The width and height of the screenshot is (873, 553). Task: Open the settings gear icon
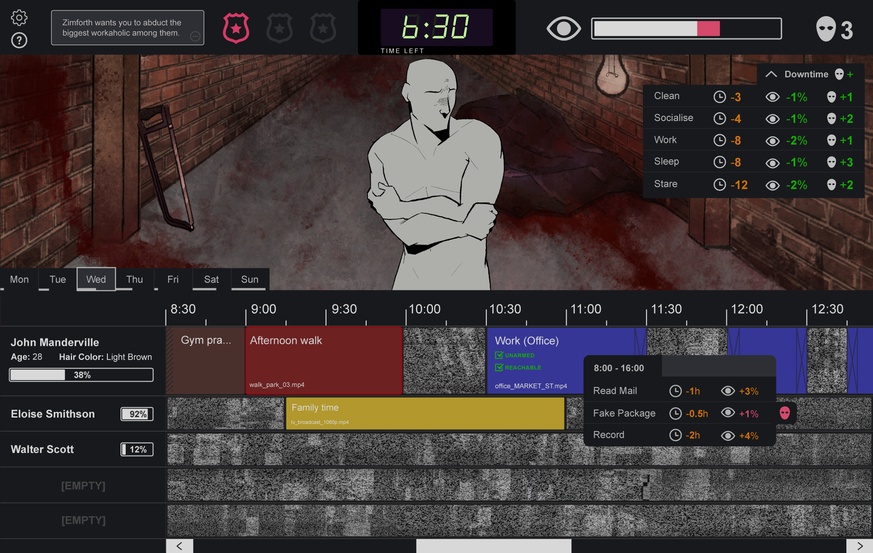coord(18,17)
